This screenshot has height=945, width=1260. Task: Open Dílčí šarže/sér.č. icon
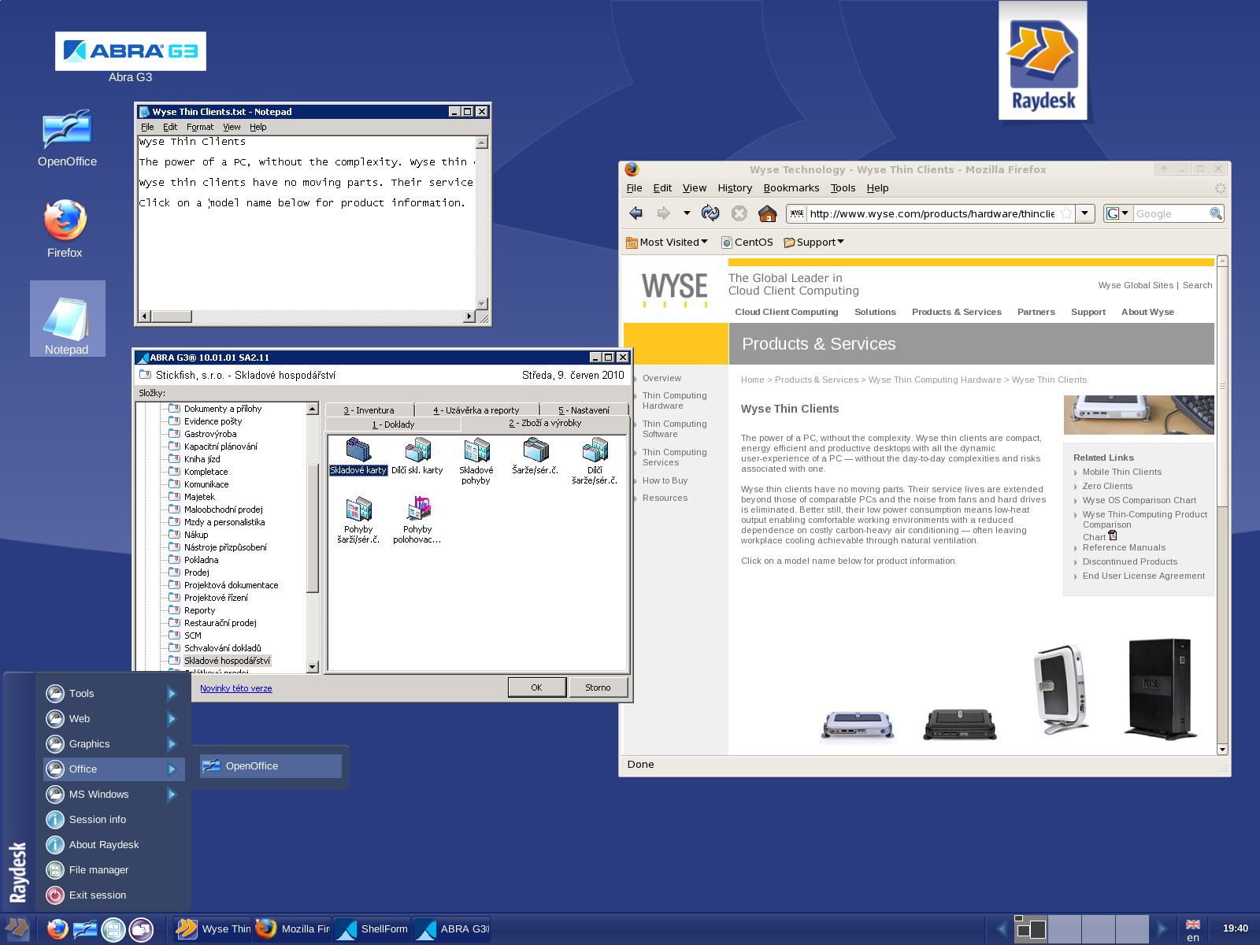[x=595, y=461]
